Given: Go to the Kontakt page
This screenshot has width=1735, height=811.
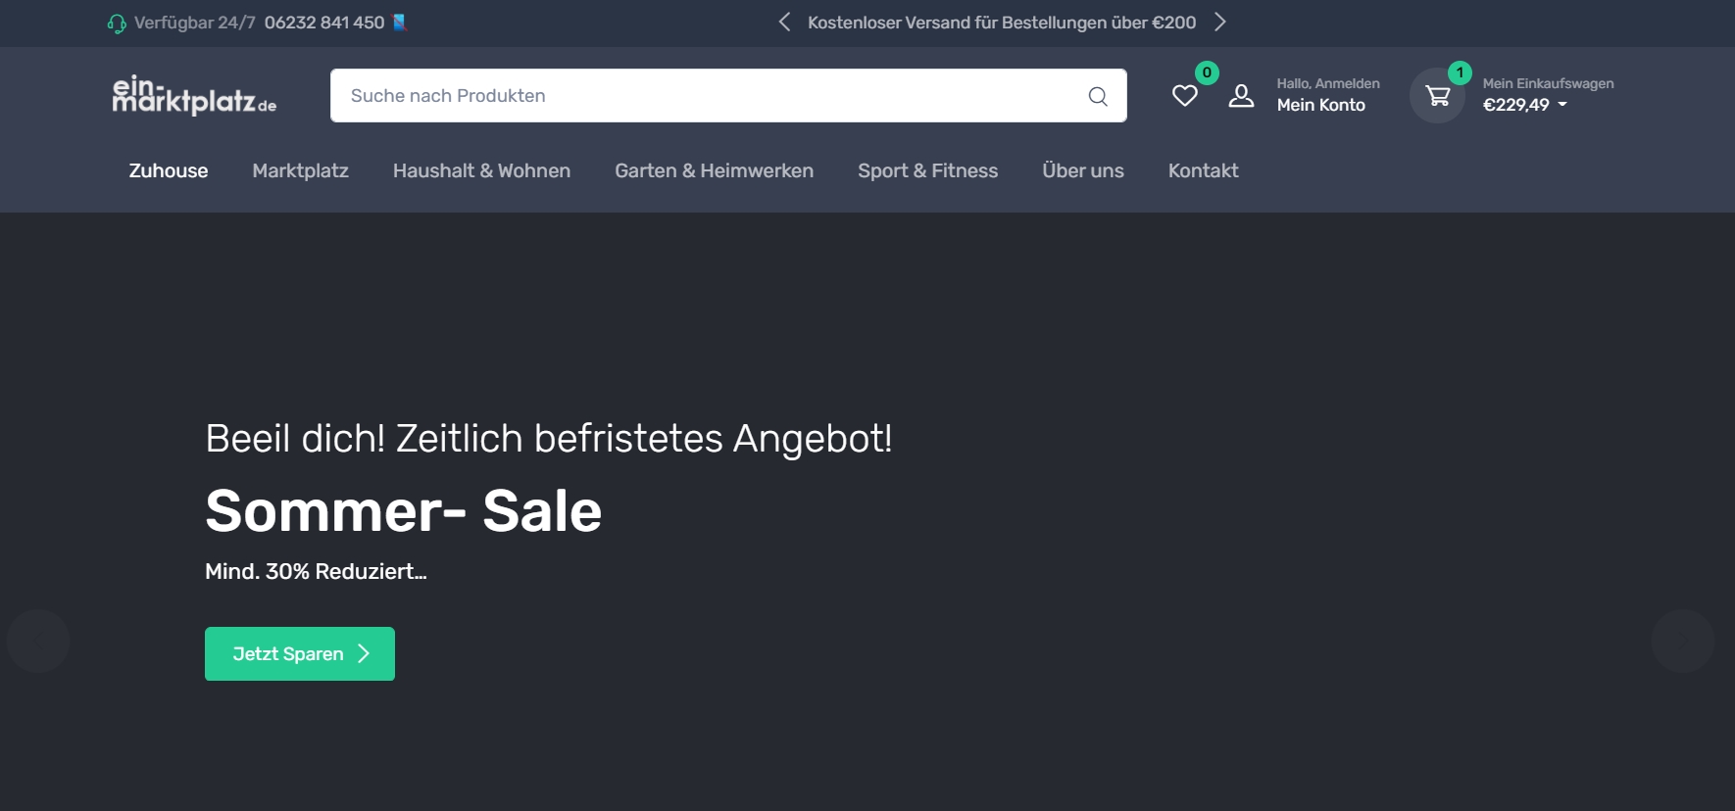Looking at the screenshot, I should pos(1203,170).
